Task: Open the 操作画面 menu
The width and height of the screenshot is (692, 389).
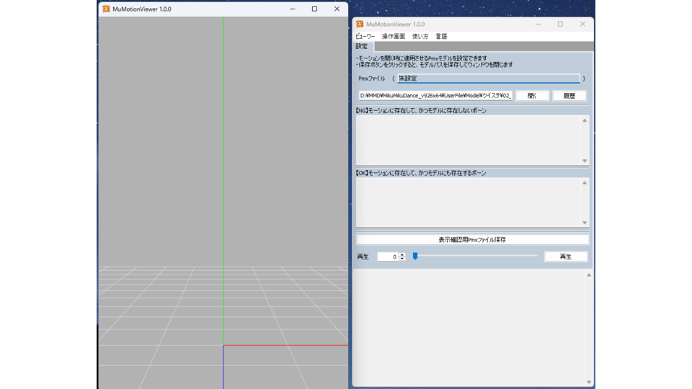Action: click(394, 36)
